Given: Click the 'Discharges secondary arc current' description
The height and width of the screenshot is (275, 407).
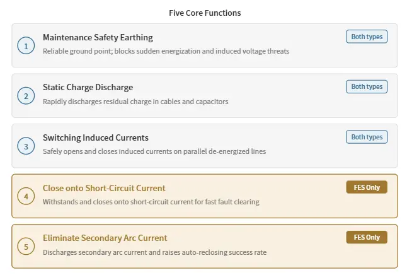Looking at the screenshot, I should tap(154, 252).
